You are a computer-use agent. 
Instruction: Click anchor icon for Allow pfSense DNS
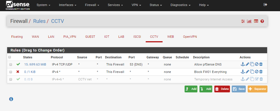[243, 64]
